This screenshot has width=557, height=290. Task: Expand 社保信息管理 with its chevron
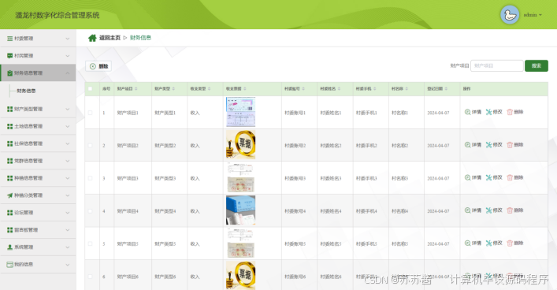click(x=68, y=143)
